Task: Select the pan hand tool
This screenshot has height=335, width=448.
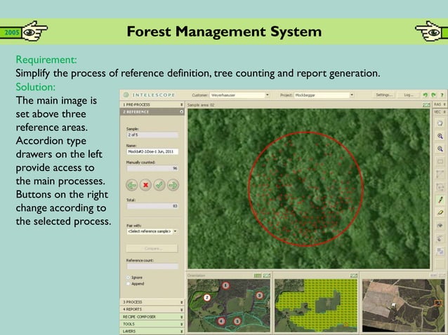Action: tap(440, 123)
